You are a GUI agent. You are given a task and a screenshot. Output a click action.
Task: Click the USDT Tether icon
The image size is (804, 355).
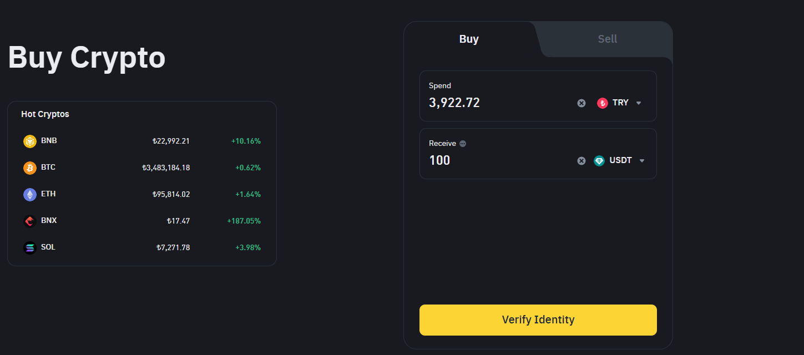599,161
